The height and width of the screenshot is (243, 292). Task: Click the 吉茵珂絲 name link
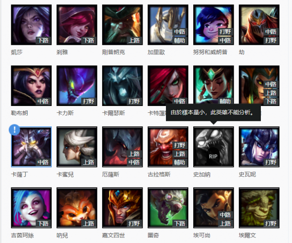[22, 235]
